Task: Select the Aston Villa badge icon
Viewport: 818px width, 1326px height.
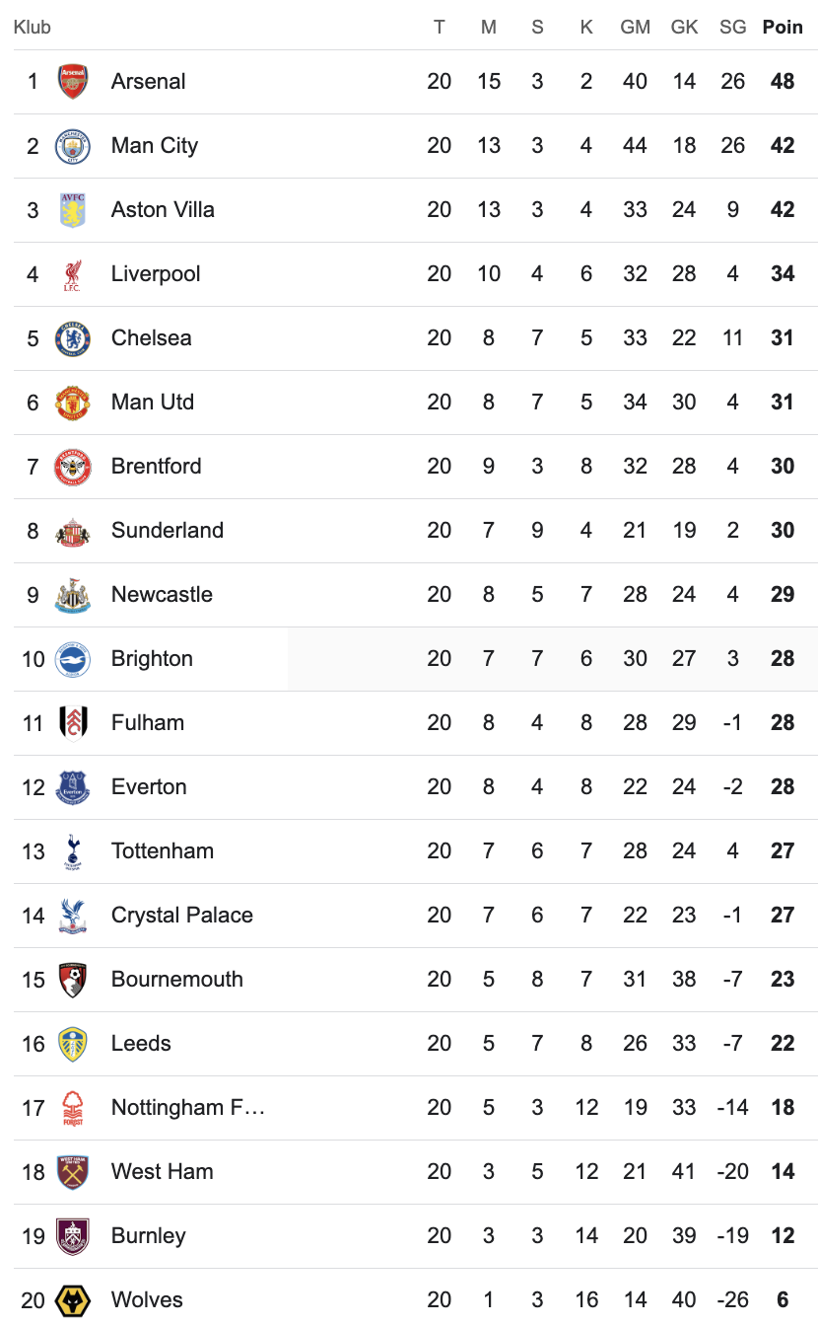Action: pos(73,210)
